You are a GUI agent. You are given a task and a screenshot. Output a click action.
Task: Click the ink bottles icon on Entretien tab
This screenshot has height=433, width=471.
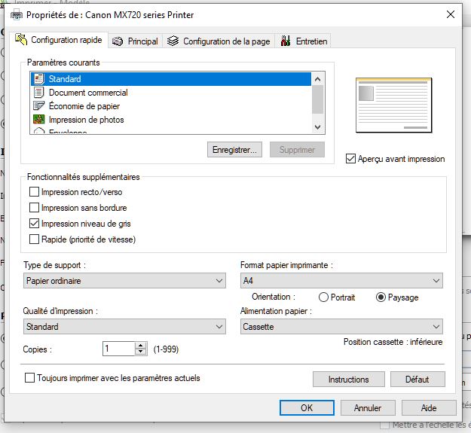click(286, 41)
